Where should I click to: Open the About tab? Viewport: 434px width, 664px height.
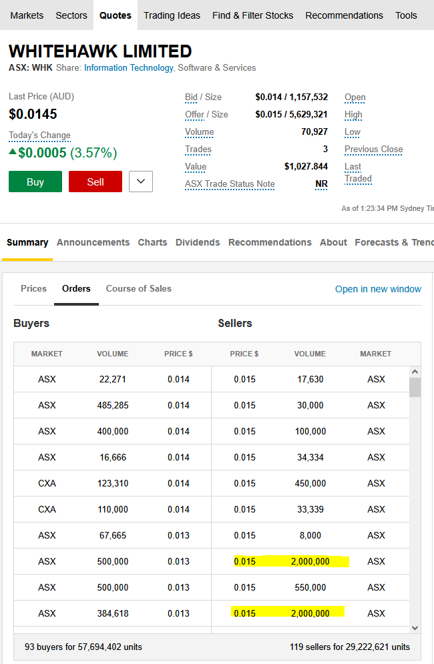click(333, 243)
